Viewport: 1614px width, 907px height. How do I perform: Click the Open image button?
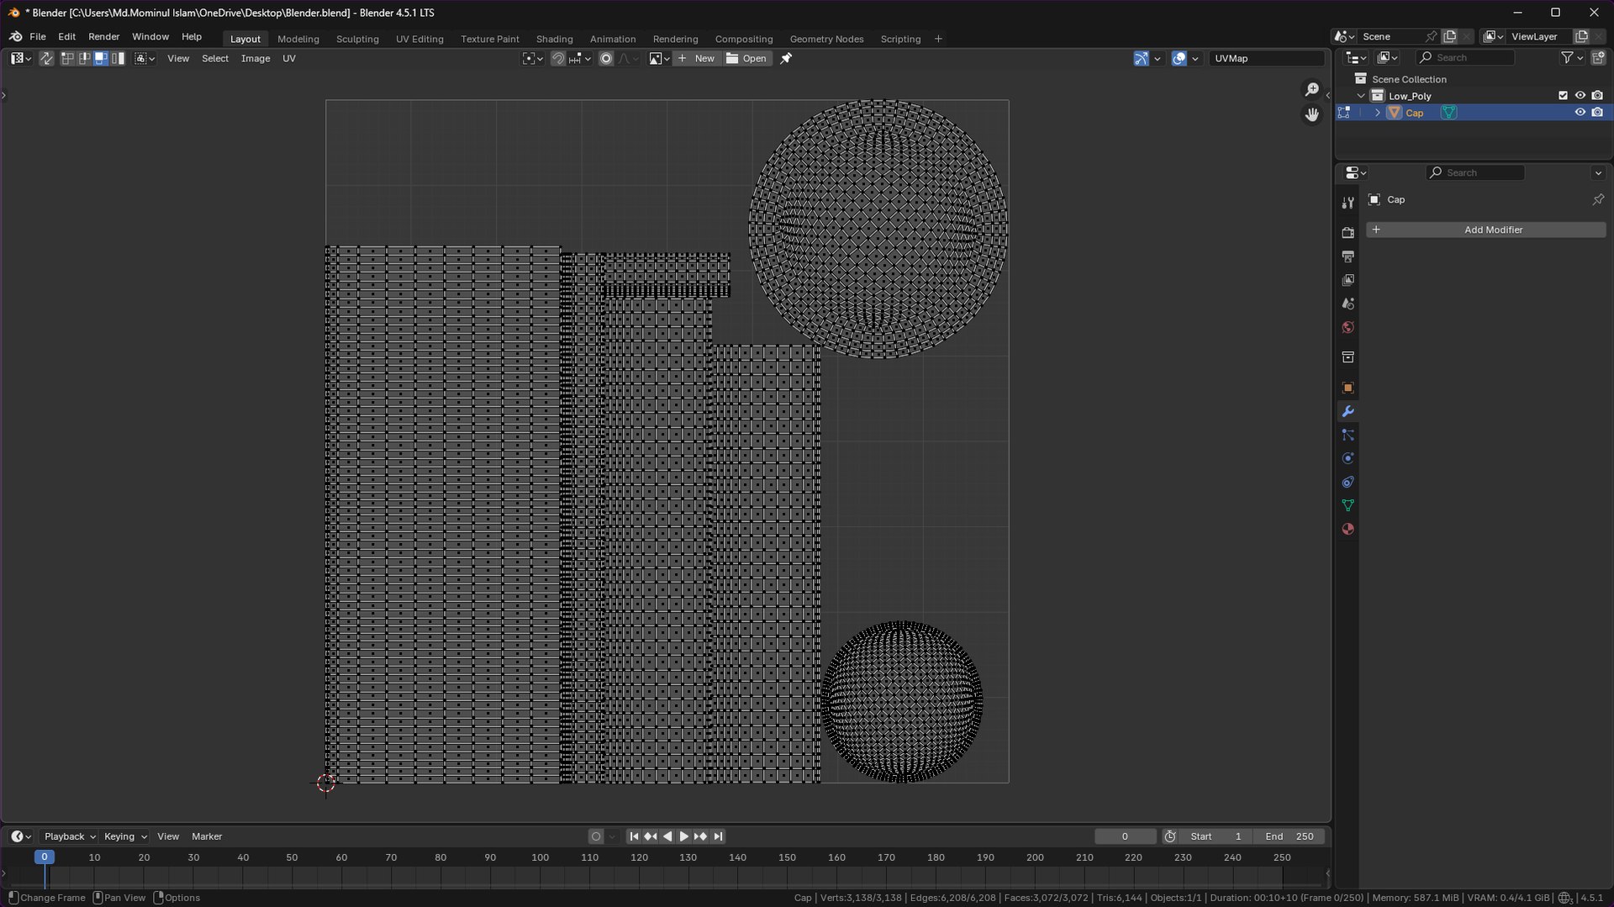(x=746, y=59)
